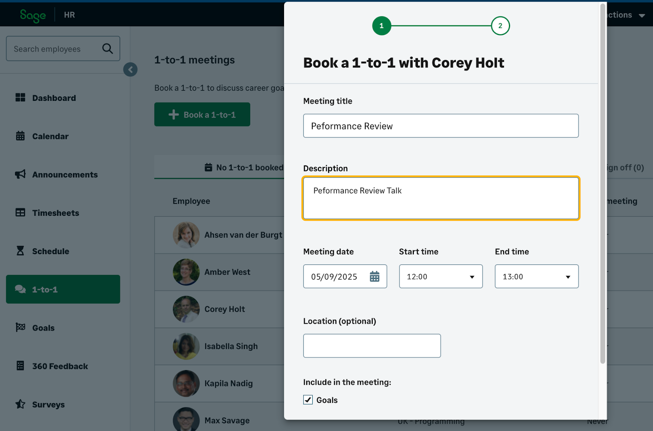Open the End time dropdown
Image resolution: width=653 pixels, height=431 pixels.
pos(537,277)
